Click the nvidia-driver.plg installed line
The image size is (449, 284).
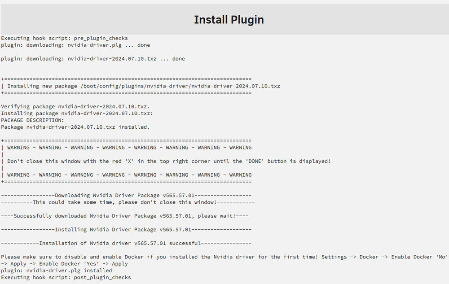pos(57,271)
